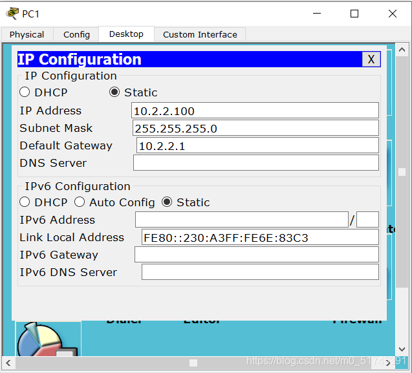Click the horizontal scrollbar thumb
Screen dimensions: 412x373
pos(193,363)
